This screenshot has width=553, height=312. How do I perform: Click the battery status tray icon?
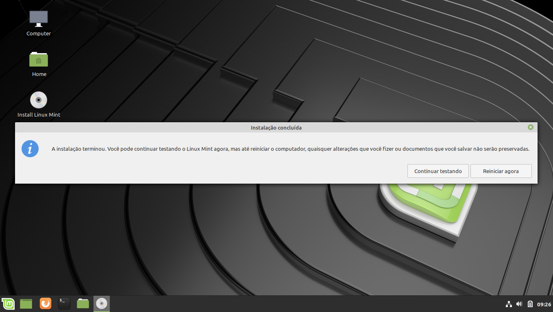pos(530,304)
